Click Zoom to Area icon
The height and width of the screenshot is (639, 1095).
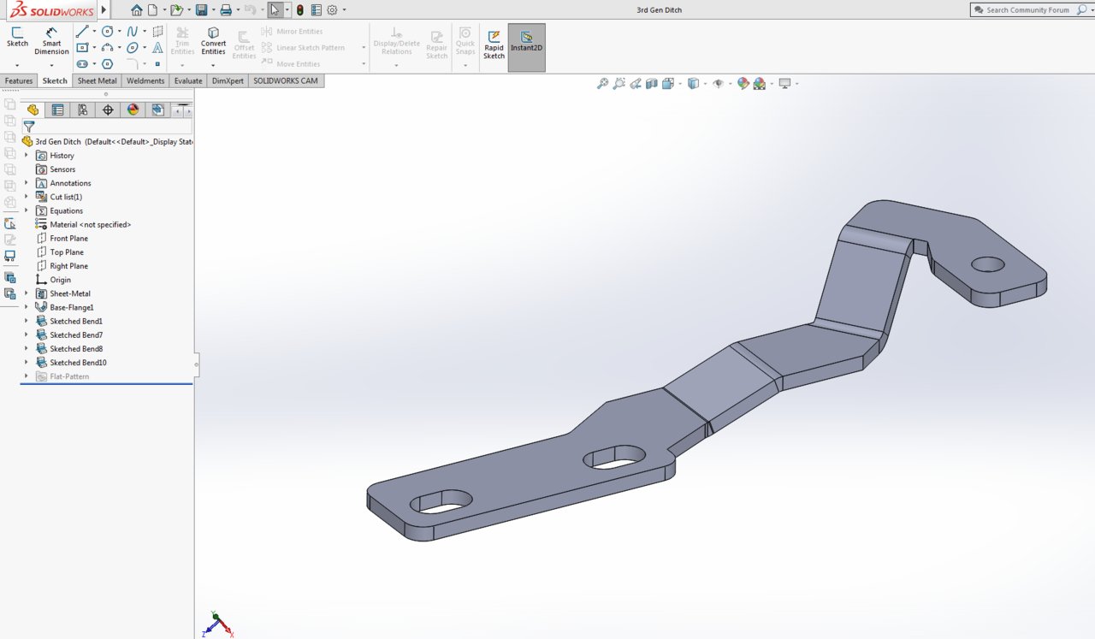pyautogui.click(x=619, y=83)
